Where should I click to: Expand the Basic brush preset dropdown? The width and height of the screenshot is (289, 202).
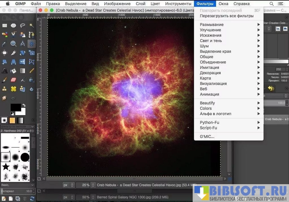(x=33, y=185)
